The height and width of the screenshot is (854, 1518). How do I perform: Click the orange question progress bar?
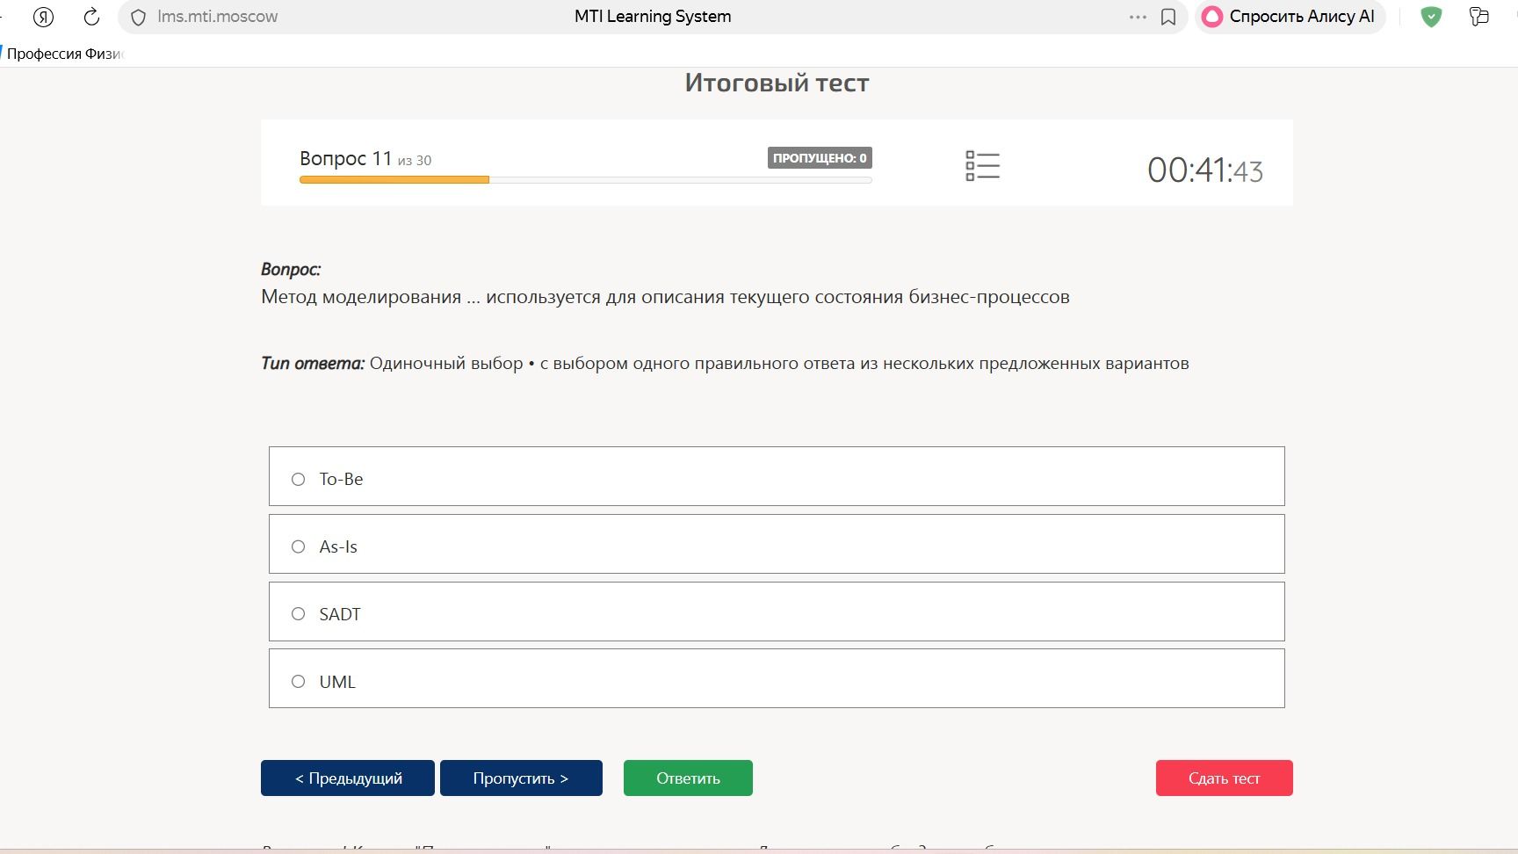pos(394,180)
